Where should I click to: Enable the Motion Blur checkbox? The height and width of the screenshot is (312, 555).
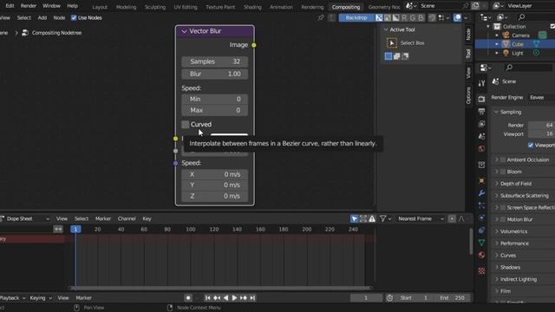point(503,219)
